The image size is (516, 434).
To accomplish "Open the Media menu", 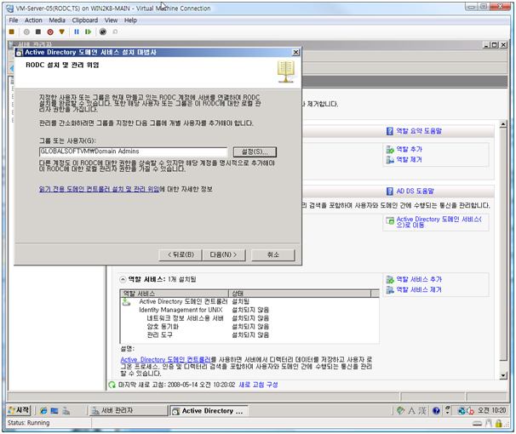I will pos(57,20).
